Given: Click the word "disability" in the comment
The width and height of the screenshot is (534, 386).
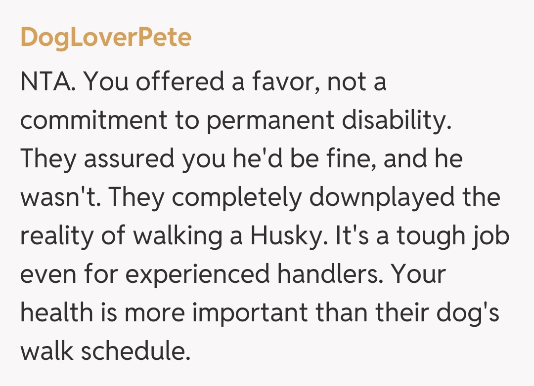Looking at the screenshot, I should (x=393, y=121).
